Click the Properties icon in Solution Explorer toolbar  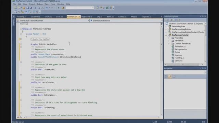click(166, 20)
